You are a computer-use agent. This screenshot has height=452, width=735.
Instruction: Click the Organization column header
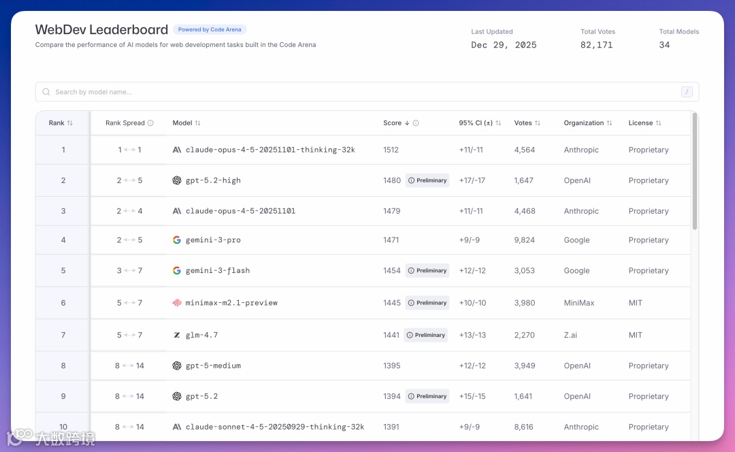(x=584, y=123)
